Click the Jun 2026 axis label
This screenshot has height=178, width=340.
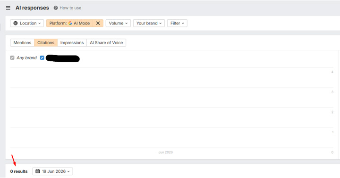click(x=165, y=152)
